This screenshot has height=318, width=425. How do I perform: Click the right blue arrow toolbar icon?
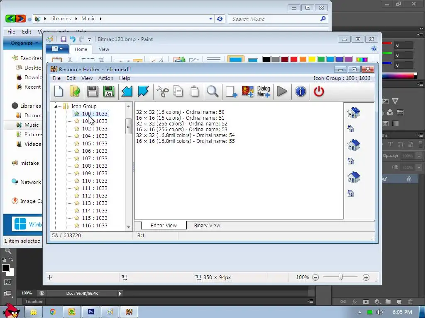[x=143, y=91]
